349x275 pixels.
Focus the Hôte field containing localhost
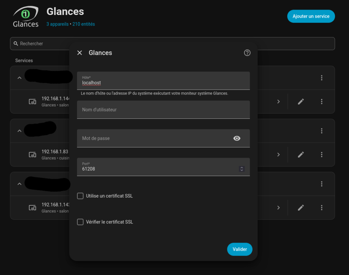tap(163, 81)
